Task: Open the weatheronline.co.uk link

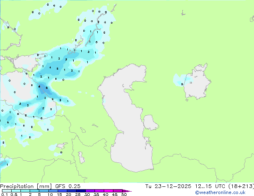Action: [220, 192]
